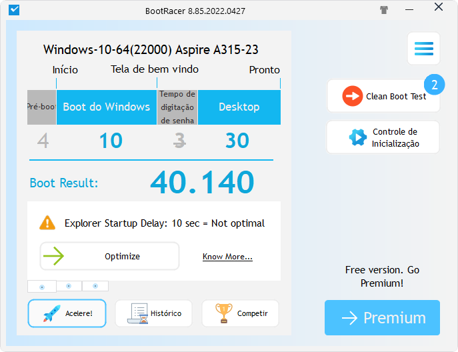Click the red arrow Clean Boot Test icon
The width and height of the screenshot is (458, 352).
352,96
